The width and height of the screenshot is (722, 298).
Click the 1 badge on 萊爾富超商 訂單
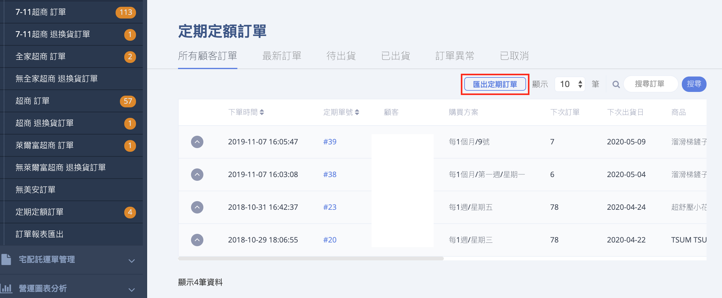tap(130, 146)
